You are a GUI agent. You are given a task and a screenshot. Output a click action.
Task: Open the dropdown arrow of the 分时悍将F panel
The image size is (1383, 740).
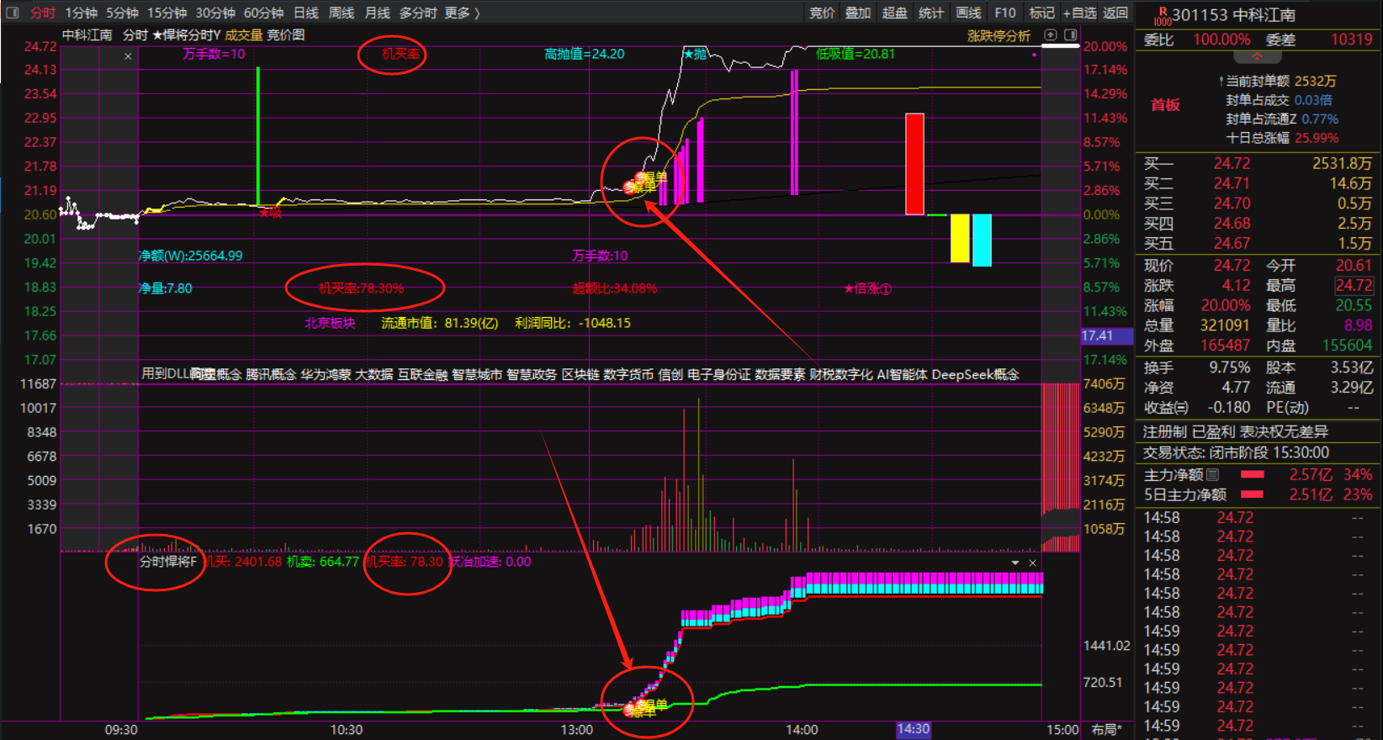tap(1015, 563)
